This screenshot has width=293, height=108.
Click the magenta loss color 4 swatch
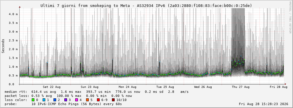[x=76, y=100]
